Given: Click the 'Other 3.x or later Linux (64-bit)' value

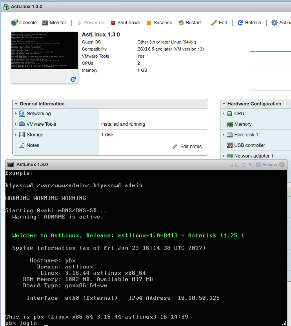Looking at the screenshot, I should click(x=167, y=42).
